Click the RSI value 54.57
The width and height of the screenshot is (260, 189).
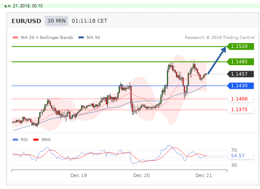[238, 156]
